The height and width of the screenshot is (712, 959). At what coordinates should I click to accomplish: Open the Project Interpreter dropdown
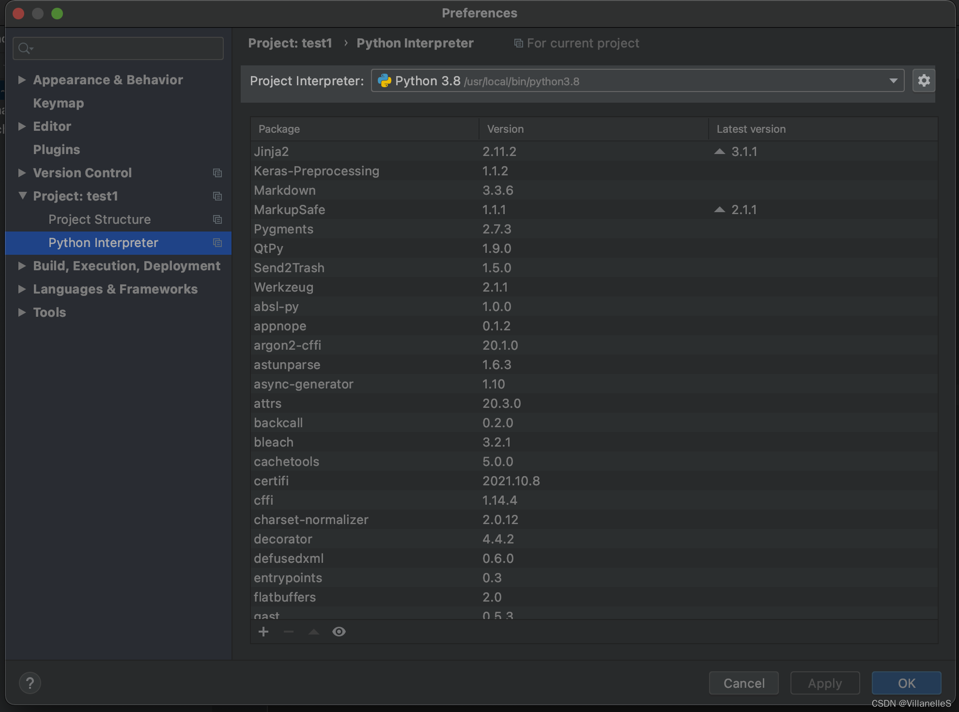[x=894, y=80]
